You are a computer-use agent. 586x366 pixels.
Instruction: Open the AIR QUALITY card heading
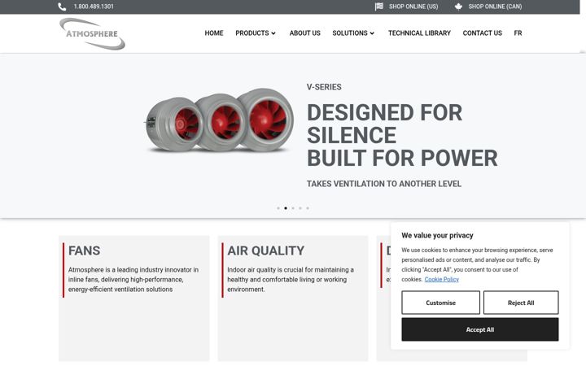[265, 251]
